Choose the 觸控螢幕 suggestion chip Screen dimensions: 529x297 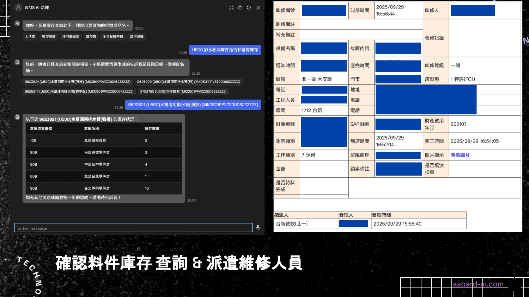click(49, 37)
